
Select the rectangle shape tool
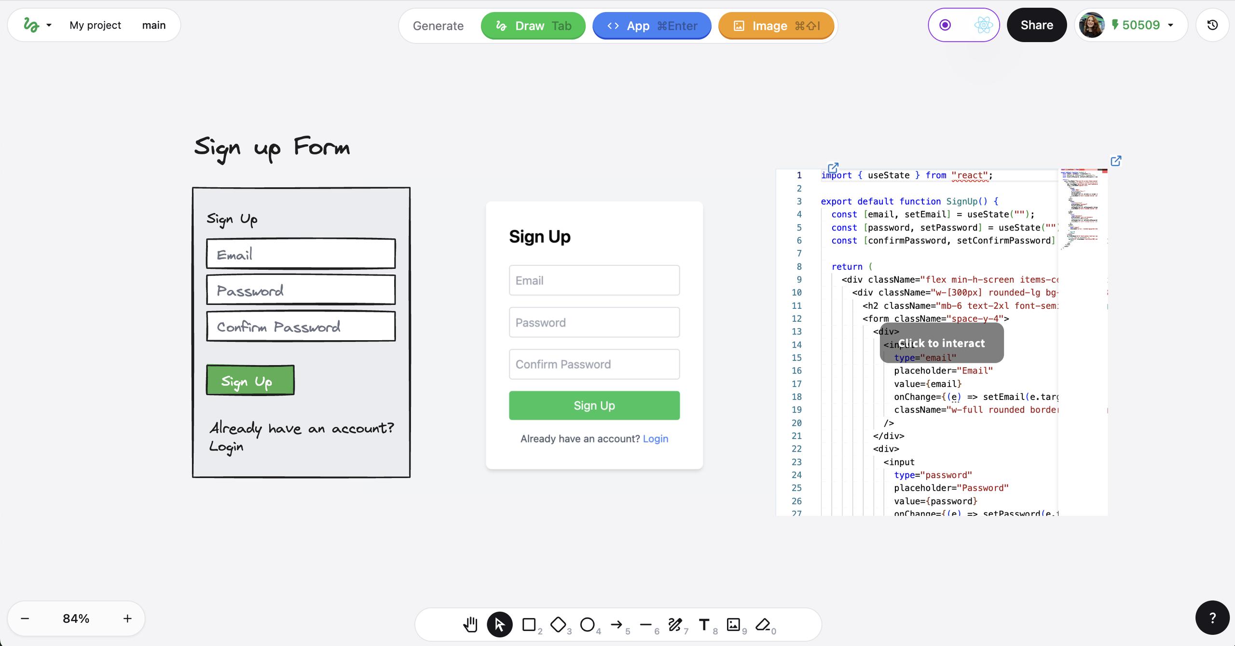[x=529, y=624]
